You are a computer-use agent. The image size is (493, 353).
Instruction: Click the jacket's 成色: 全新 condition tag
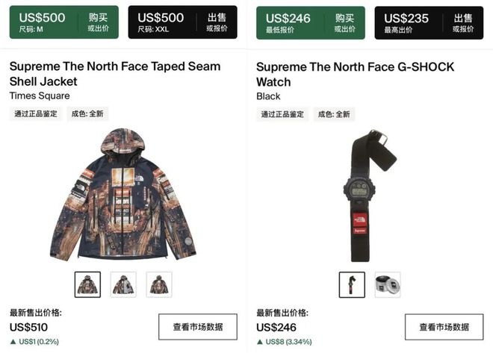click(x=87, y=113)
